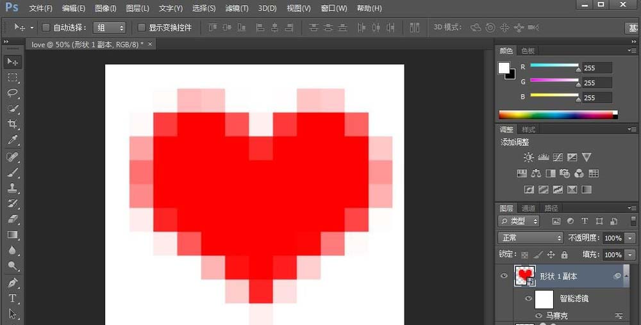Click align left edges in options bar

(260, 28)
